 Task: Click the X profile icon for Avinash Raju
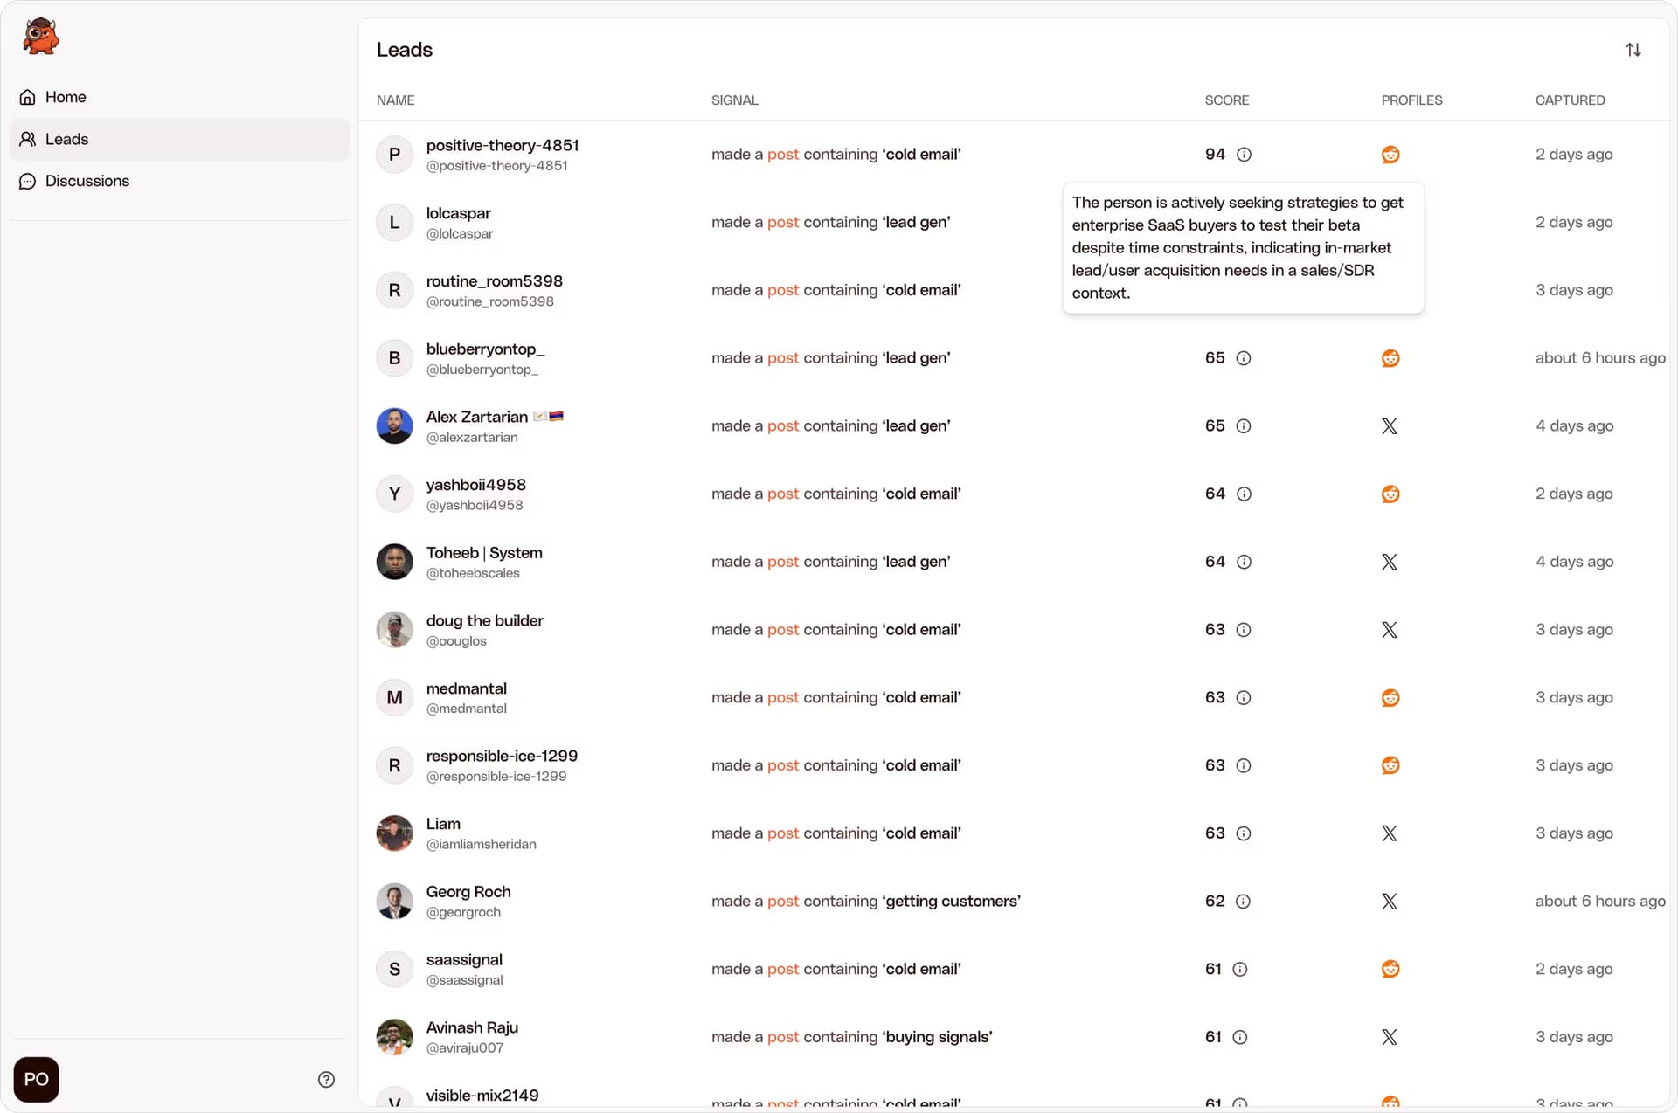tap(1389, 1037)
